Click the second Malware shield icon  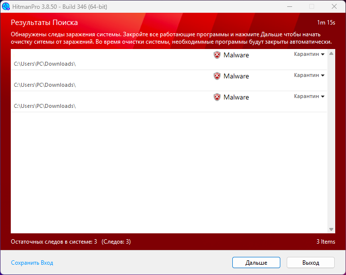tap(217, 76)
